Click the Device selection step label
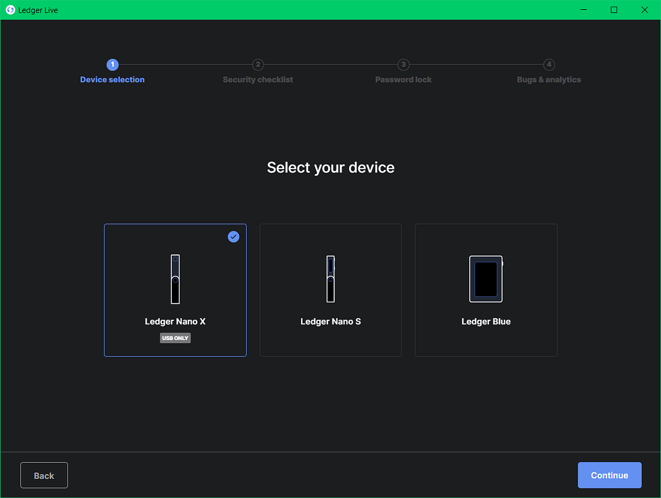661x498 pixels. tap(112, 79)
